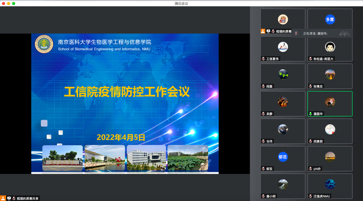Click the blue 多慧 avatar tile

point(330,20)
